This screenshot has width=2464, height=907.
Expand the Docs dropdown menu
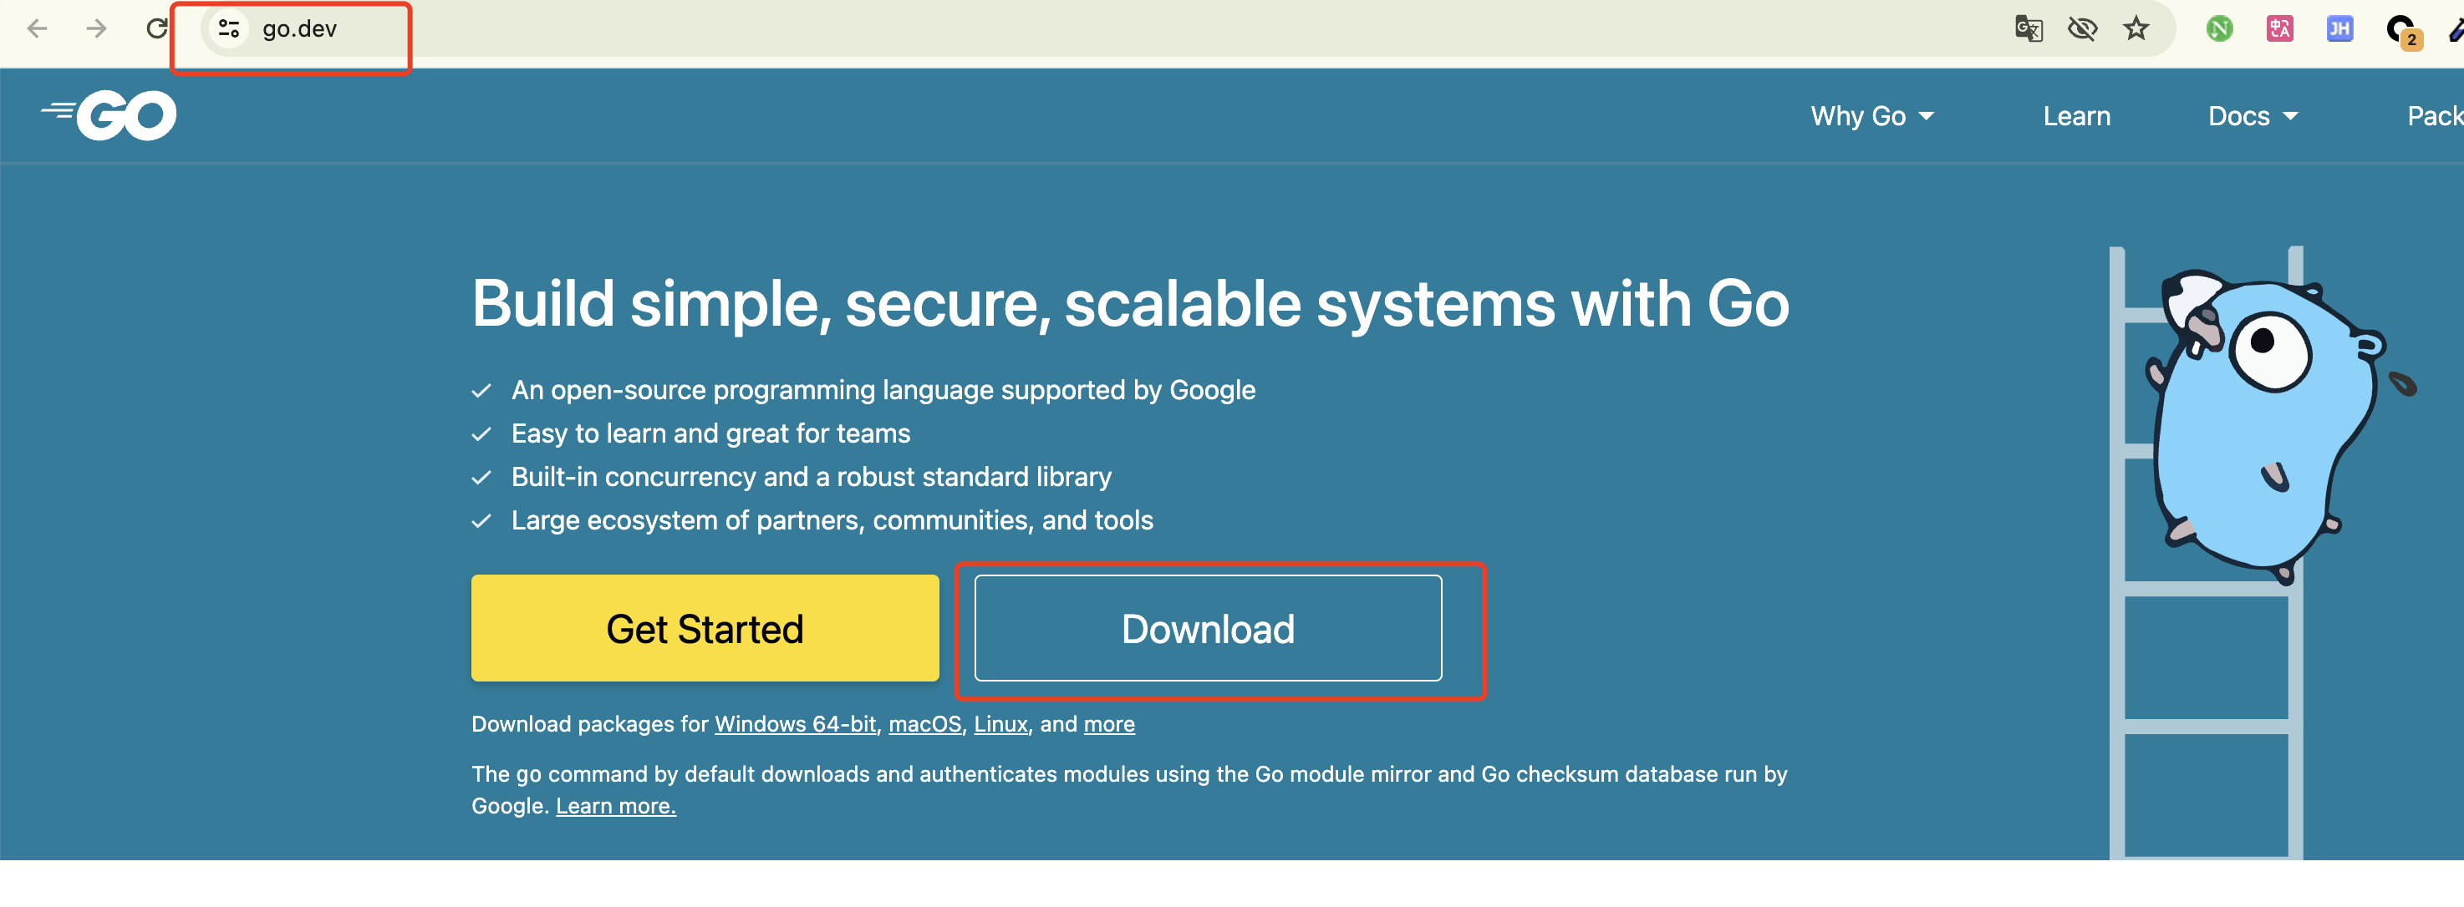[x=2252, y=117]
